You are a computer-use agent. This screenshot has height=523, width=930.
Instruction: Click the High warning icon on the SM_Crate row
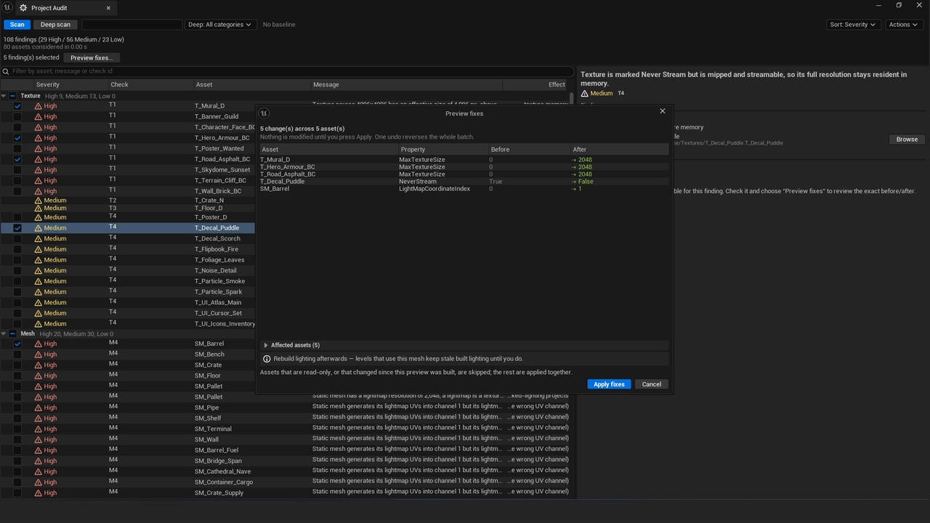point(39,365)
